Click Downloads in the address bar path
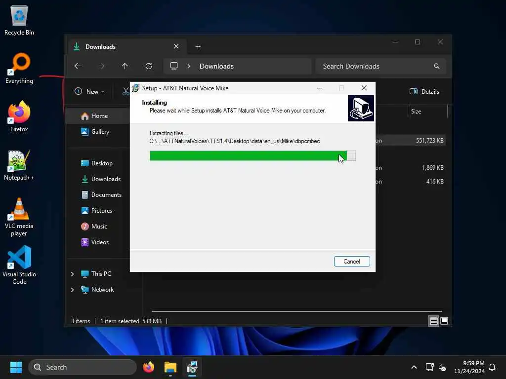Viewport: 506px width, 379px height. click(x=216, y=66)
